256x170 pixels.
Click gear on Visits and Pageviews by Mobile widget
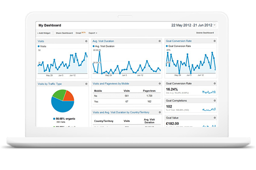[x=160, y=84]
